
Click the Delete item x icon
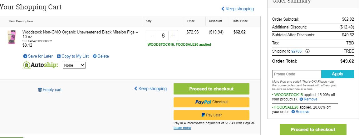95,56
